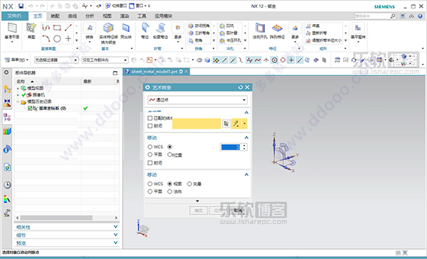427x259 pixels.
Task: Click the 突出块 tab feature icon
Action: pyautogui.click(x=126, y=28)
